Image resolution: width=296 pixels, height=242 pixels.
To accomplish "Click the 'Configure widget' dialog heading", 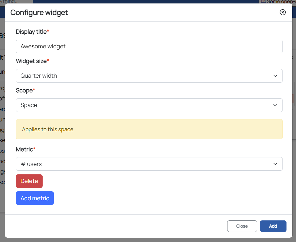I will [39, 13].
